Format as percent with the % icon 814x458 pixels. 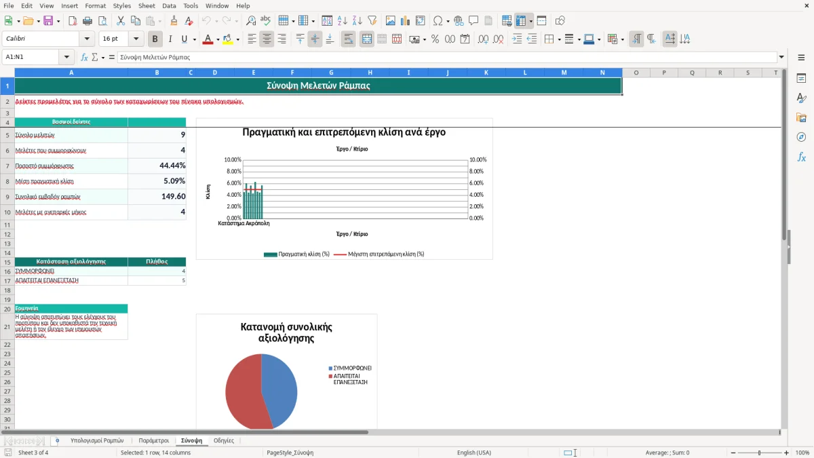point(435,39)
